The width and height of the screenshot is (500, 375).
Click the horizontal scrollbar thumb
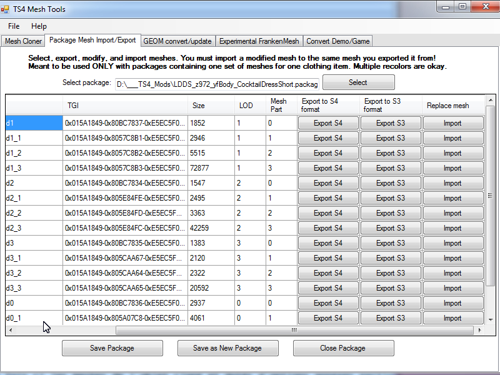294,331
